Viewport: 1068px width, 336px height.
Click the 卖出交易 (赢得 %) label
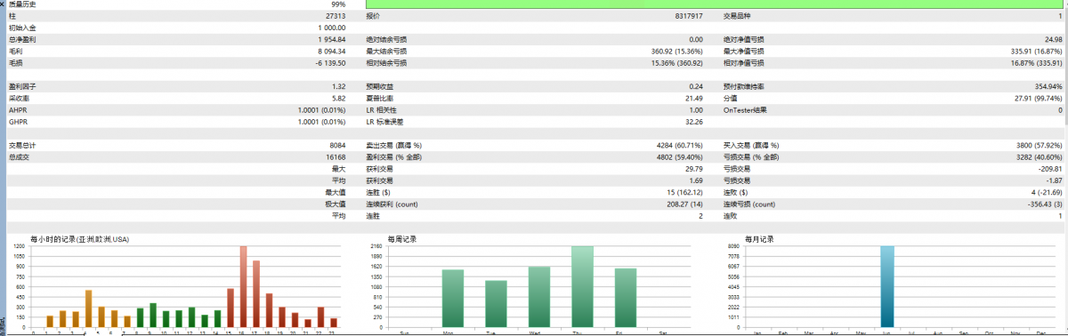click(x=393, y=145)
